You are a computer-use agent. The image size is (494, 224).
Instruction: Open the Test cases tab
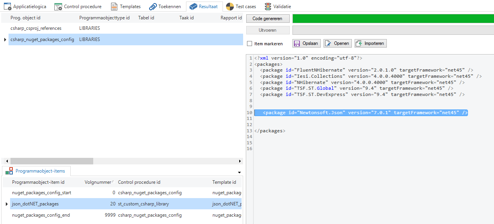click(x=246, y=7)
